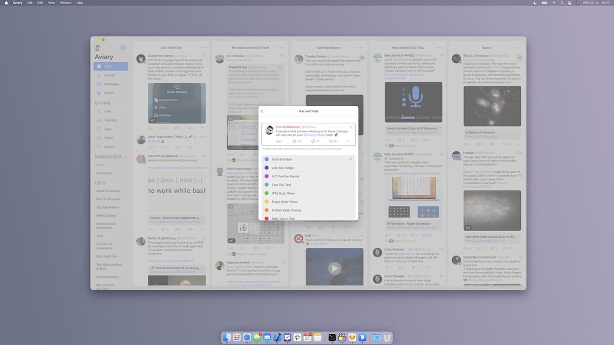Open Messages in Aviary sidebar

(x=111, y=84)
